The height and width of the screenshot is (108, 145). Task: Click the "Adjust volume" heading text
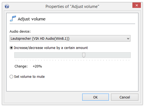[x=32, y=19]
